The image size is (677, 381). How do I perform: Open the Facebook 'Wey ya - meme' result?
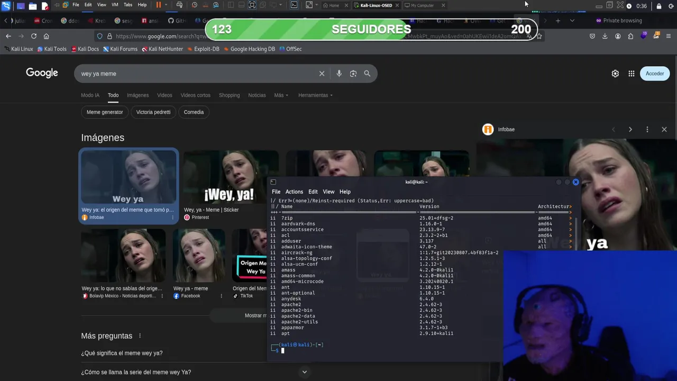199,256
